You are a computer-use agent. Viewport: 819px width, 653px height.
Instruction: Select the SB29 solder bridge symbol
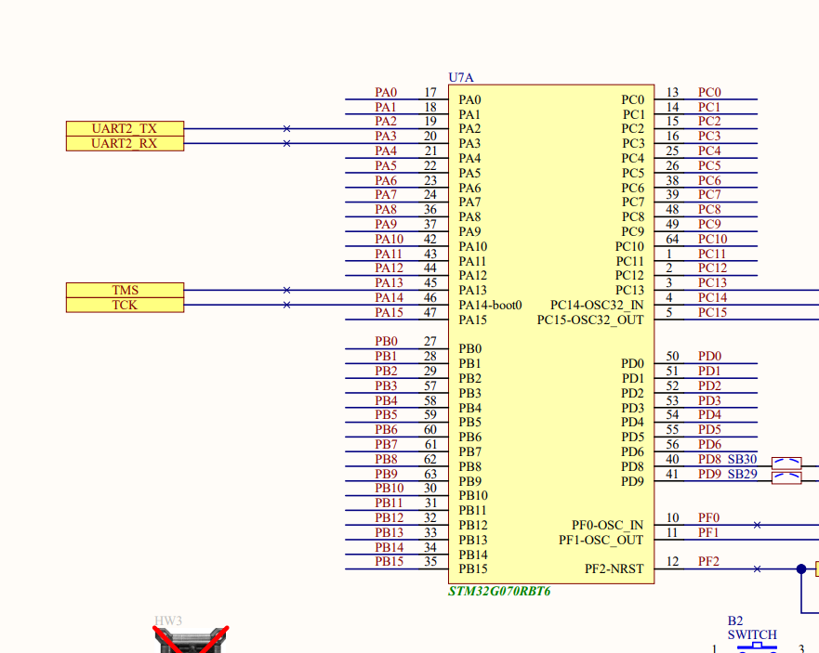(x=786, y=477)
